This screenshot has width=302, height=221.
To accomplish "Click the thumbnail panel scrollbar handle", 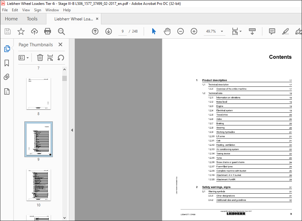I will [65, 79].
